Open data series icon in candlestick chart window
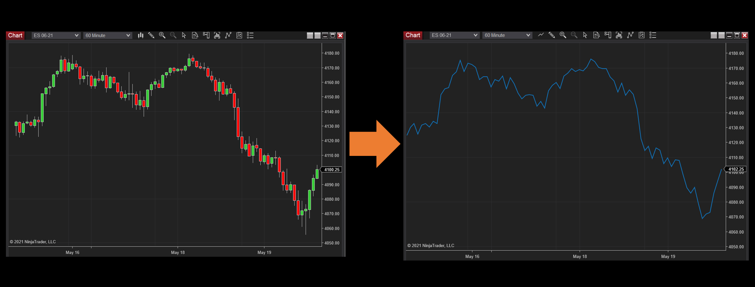This screenshot has height=287, width=755. (x=217, y=35)
